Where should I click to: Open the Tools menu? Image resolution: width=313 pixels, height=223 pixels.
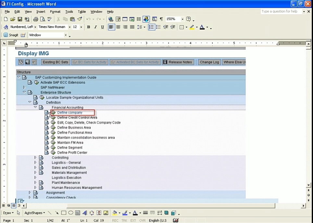[x=69, y=12]
